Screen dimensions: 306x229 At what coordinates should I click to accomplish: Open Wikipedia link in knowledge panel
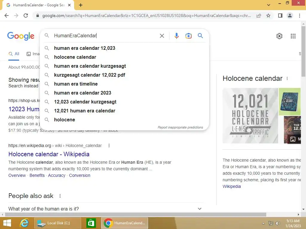(x=232, y=187)
